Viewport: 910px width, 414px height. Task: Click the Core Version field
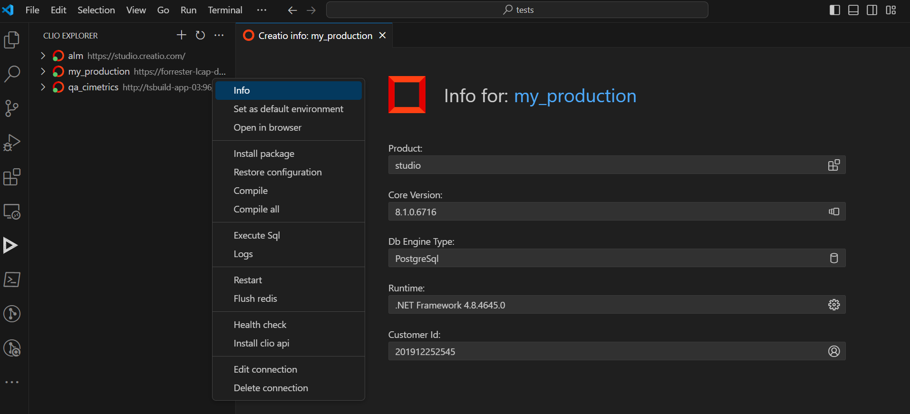609,212
